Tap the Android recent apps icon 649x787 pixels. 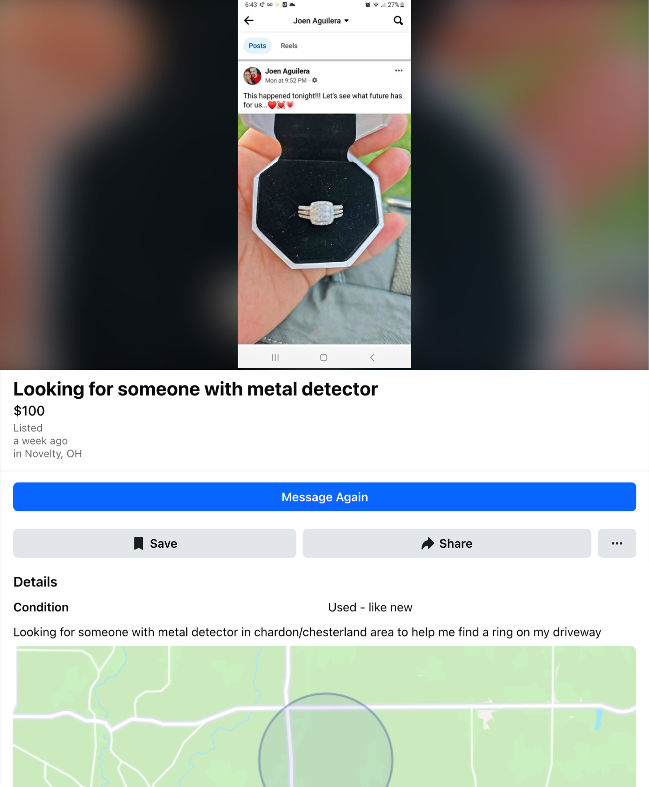pyautogui.click(x=275, y=357)
